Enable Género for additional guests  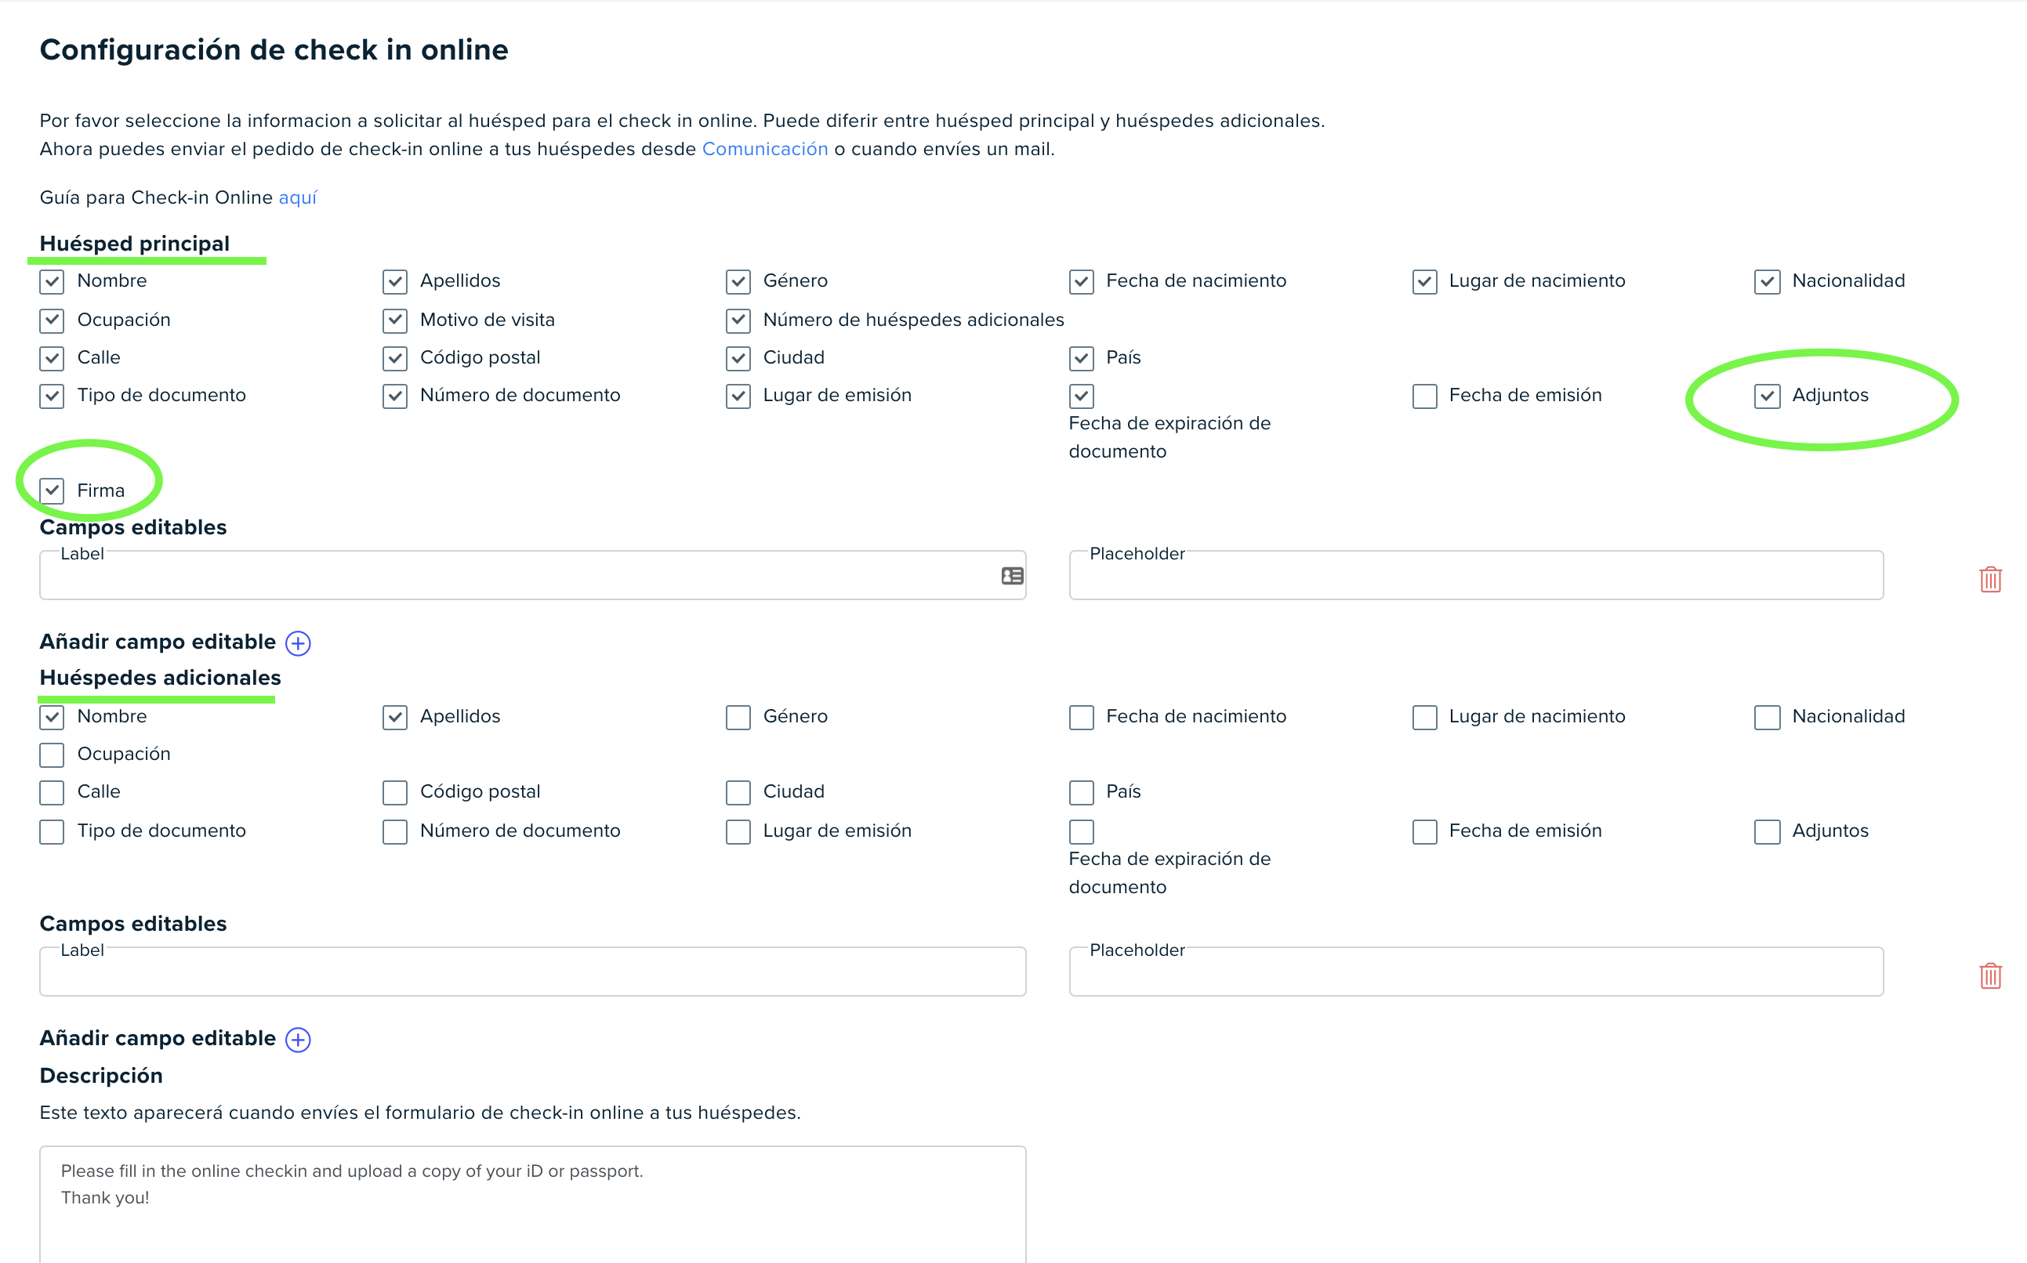tap(738, 718)
